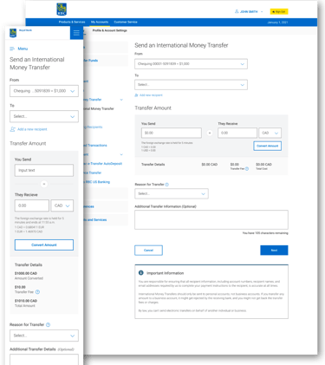The width and height of the screenshot is (325, 365).
Task: Open the desktop From account dropdown
Action: 191,64
